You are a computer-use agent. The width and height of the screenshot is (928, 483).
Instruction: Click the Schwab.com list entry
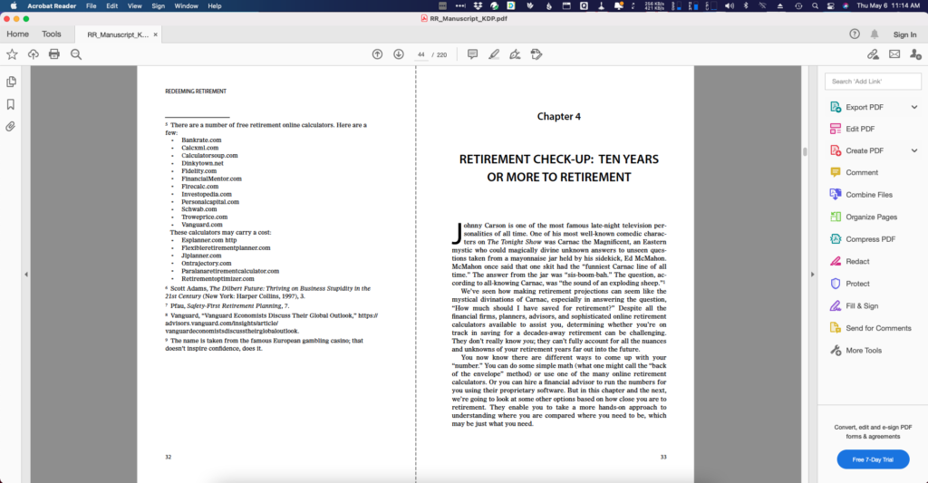coord(198,209)
